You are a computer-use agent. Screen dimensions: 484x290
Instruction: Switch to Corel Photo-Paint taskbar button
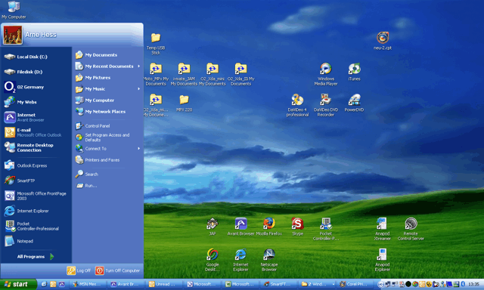[355, 284]
